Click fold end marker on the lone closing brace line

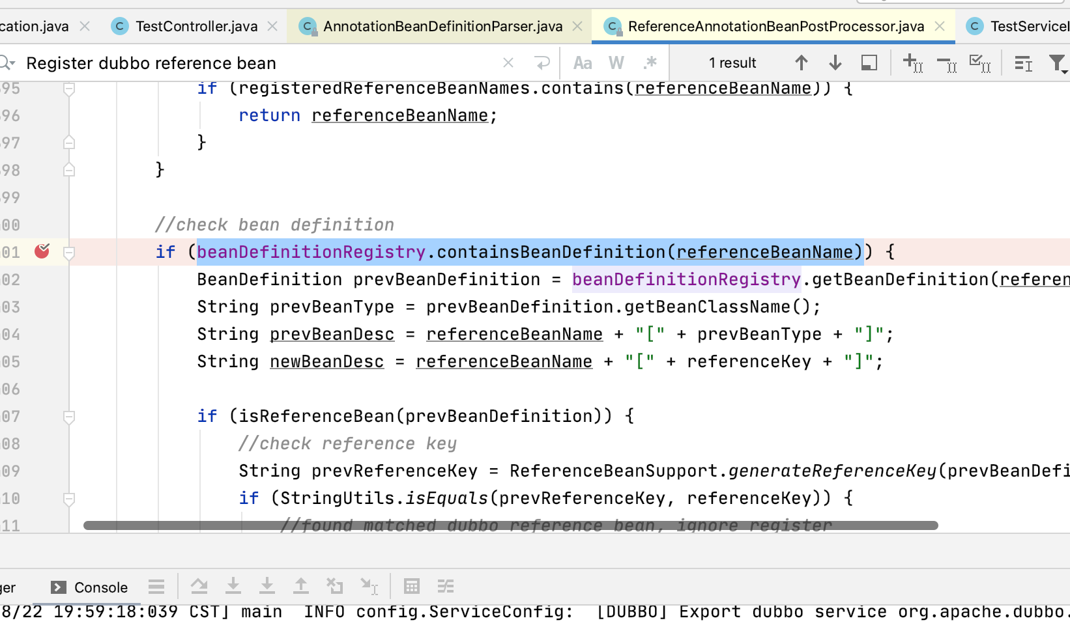coord(69,169)
